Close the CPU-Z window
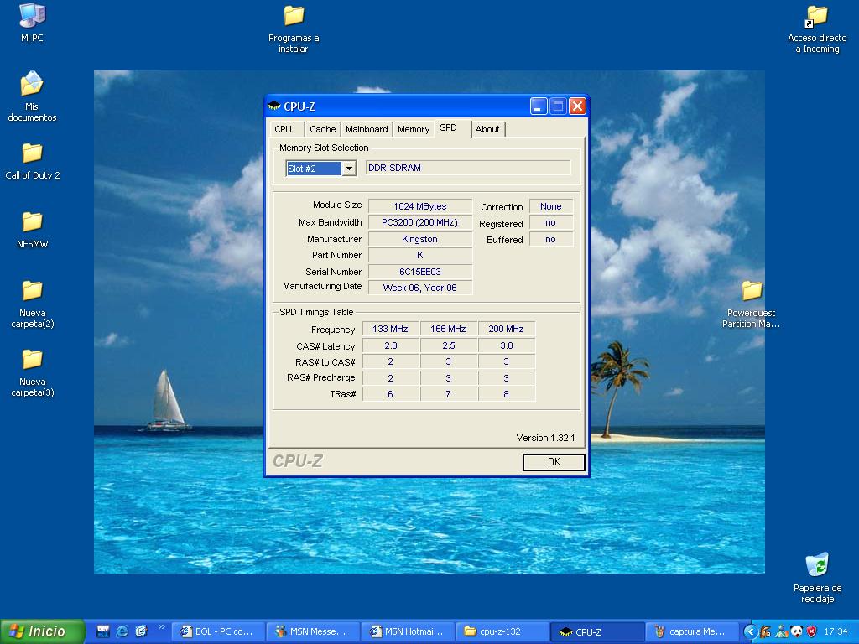The width and height of the screenshot is (859, 644). (x=577, y=106)
